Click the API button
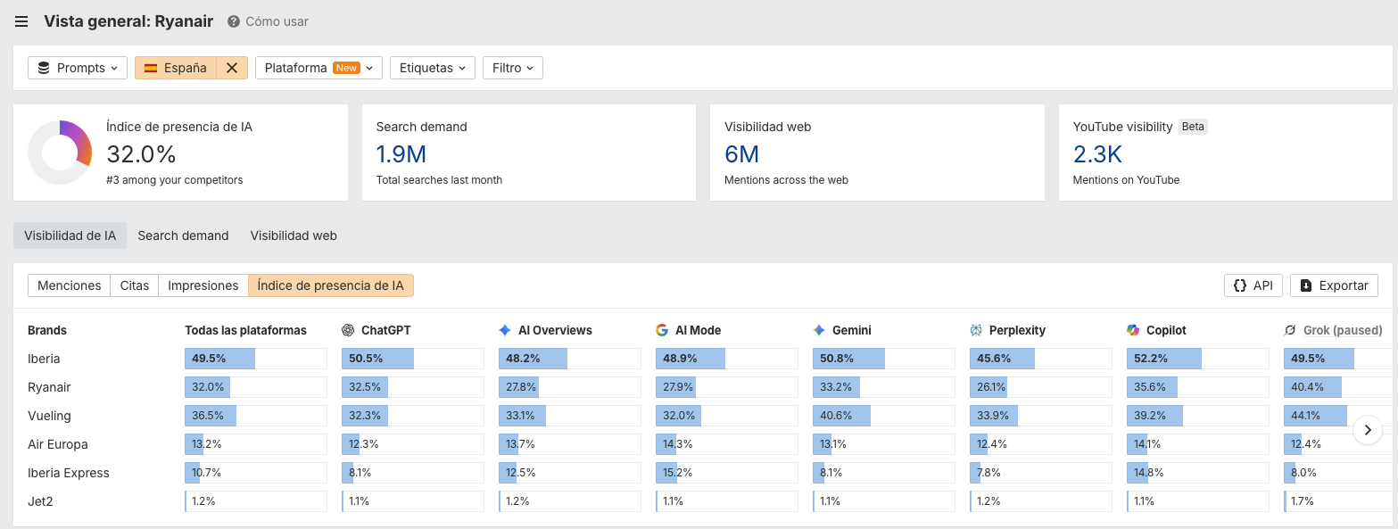The image size is (1398, 529). (1253, 285)
